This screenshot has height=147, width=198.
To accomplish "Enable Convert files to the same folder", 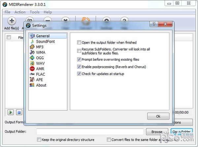I will click(x=109, y=139).
